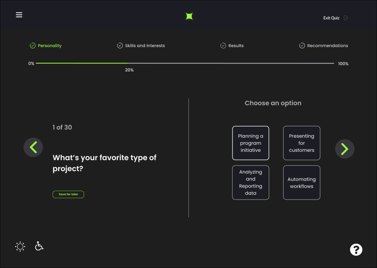Open accessibility options wheelchair icon

39,246
